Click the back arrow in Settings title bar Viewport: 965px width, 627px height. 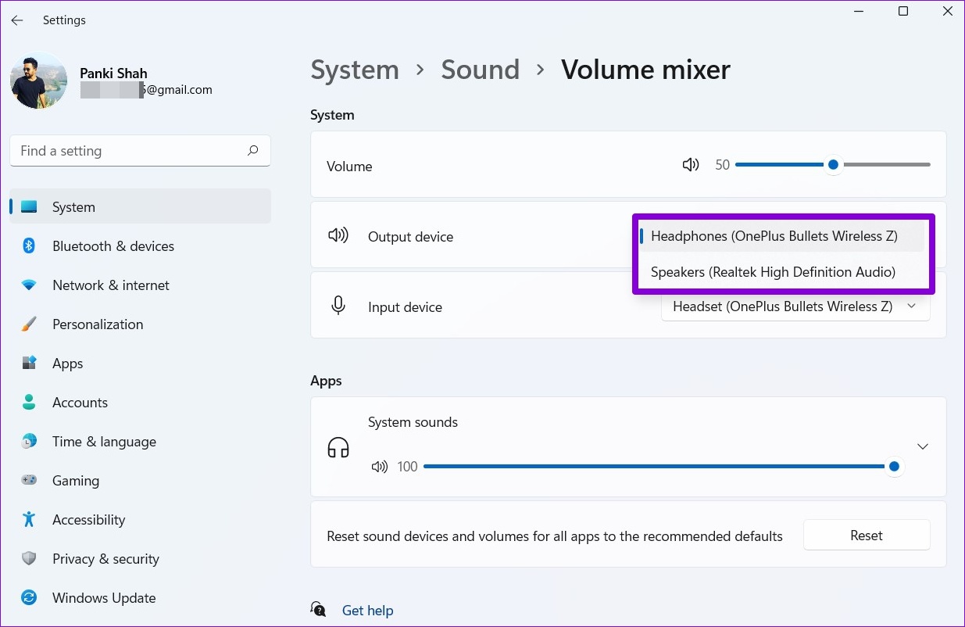(x=17, y=20)
